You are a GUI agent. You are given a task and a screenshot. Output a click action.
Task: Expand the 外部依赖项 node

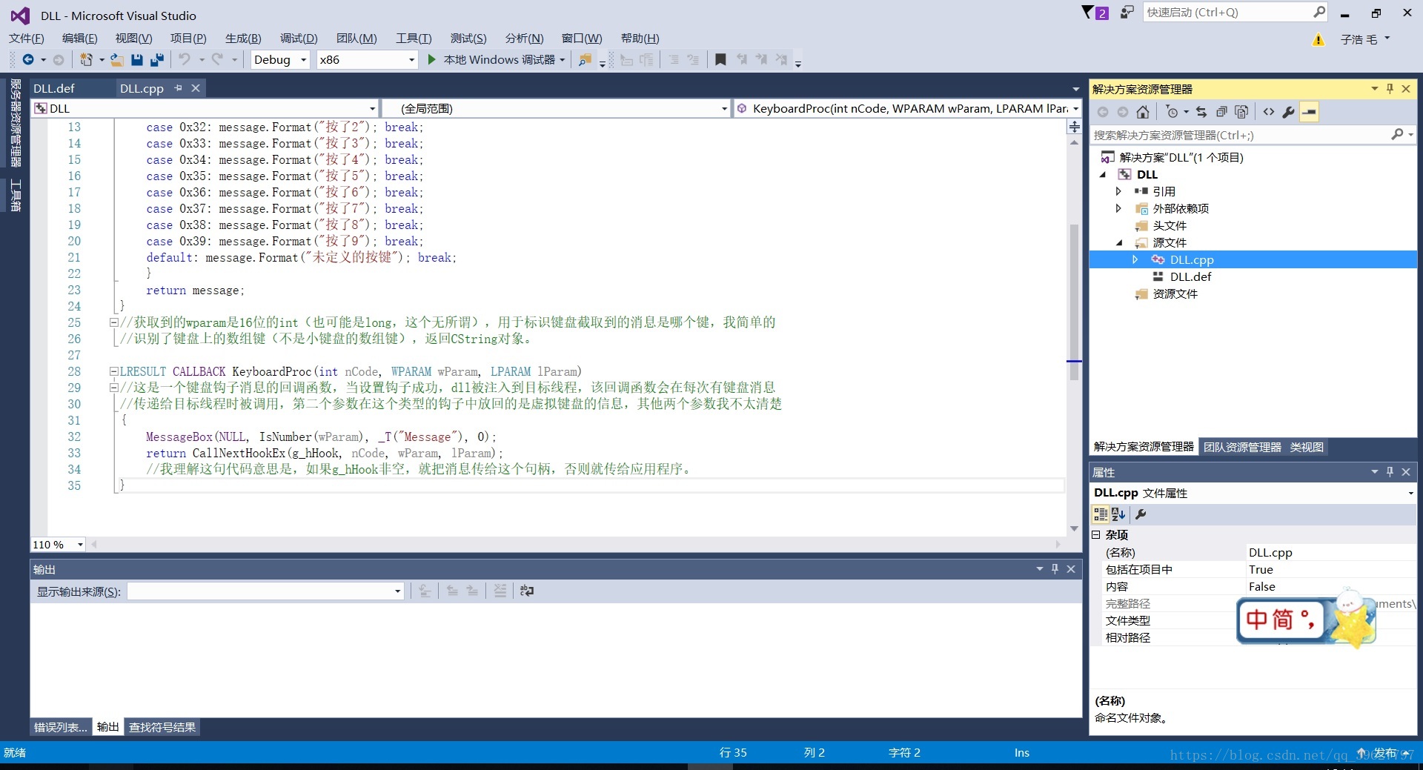coord(1118,208)
